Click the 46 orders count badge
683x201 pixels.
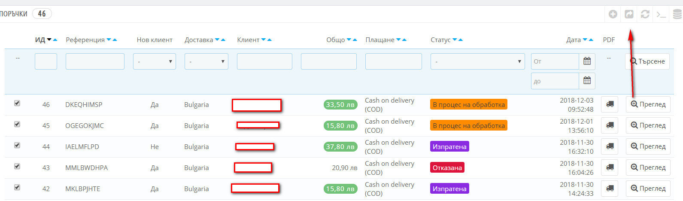[x=42, y=14]
